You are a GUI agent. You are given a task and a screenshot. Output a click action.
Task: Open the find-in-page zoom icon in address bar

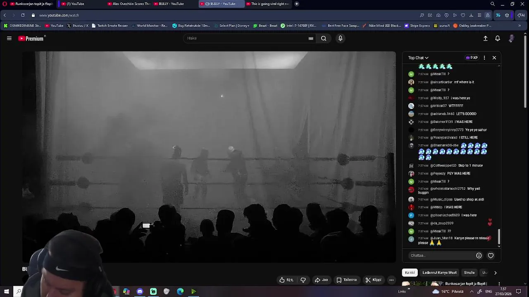(422, 15)
